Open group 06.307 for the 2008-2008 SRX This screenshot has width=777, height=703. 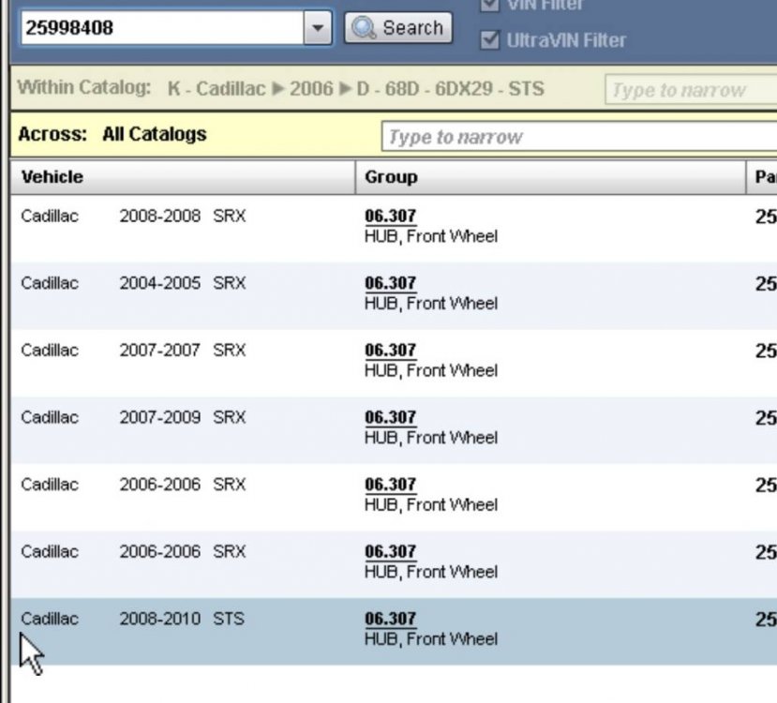[390, 217]
